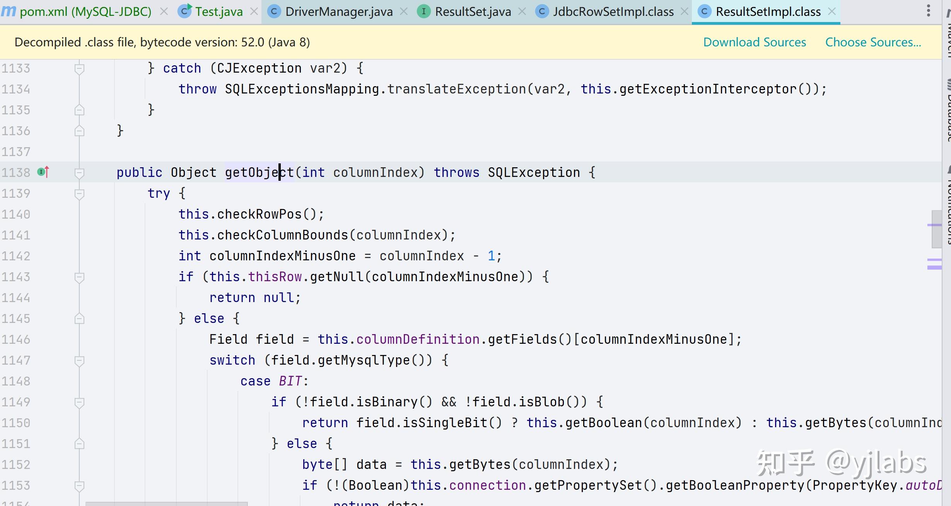Click the class icon on ResultSetImpl.class tab
This screenshot has width=951, height=506.
click(705, 12)
